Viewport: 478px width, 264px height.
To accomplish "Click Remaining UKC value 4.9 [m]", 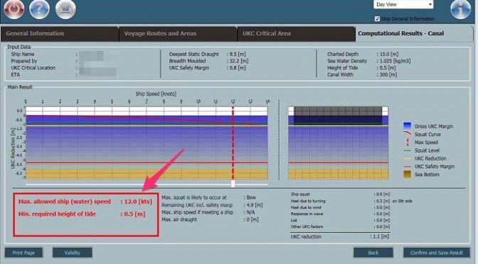I will click(255, 205).
